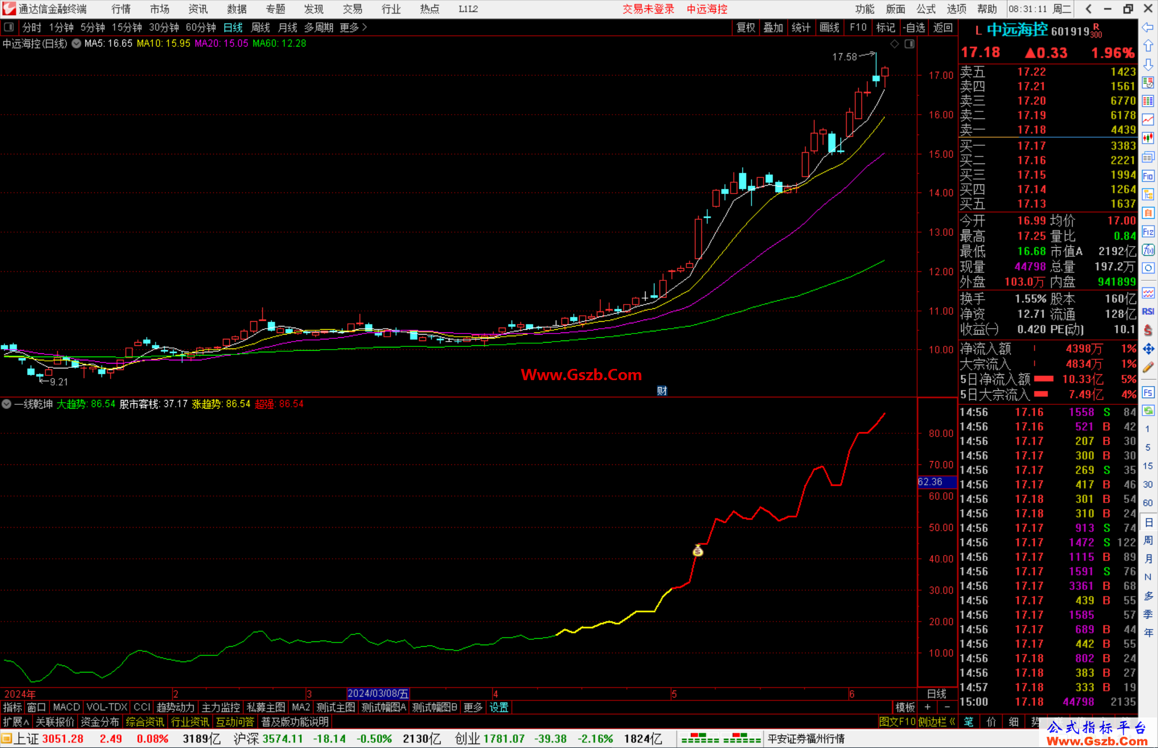The width and height of the screenshot is (1158, 748).
Task: Select the 季 quarterly period in the sidebar
Action: point(1148,614)
